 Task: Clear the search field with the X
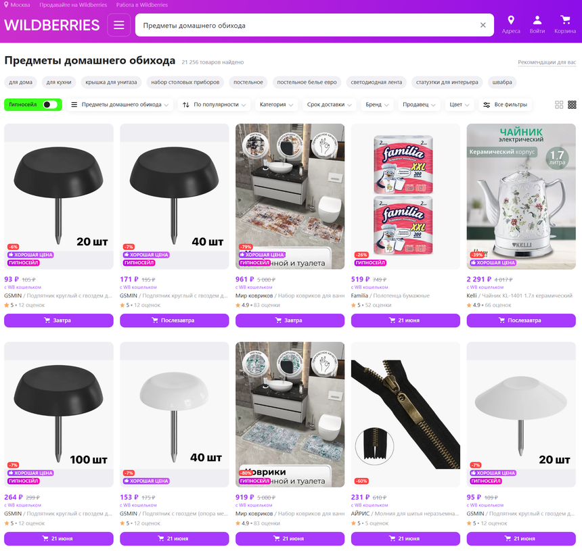(483, 25)
